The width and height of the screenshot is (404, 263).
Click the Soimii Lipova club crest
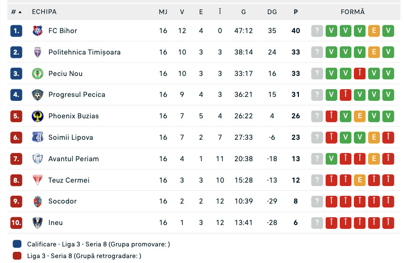[x=37, y=137]
